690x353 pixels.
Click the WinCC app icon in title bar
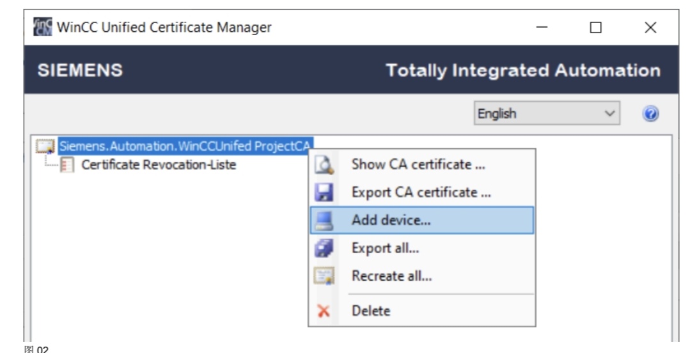pyautogui.click(x=42, y=27)
